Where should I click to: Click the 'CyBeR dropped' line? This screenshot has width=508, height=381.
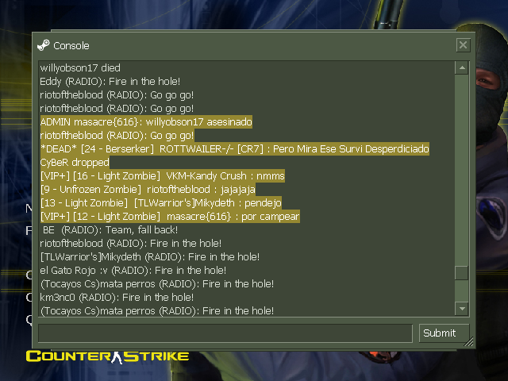[75, 162]
